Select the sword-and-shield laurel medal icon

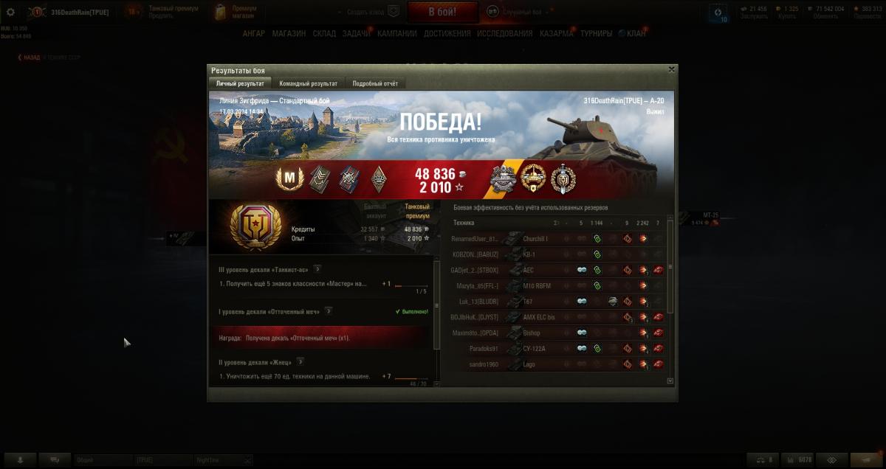click(x=563, y=178)
